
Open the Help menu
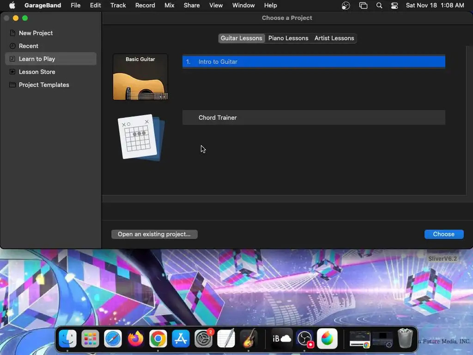coord(271,6)
